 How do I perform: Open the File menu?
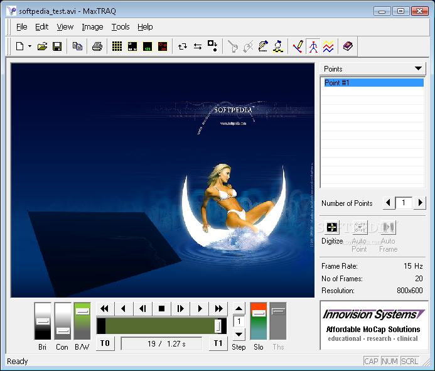point(21,27)
